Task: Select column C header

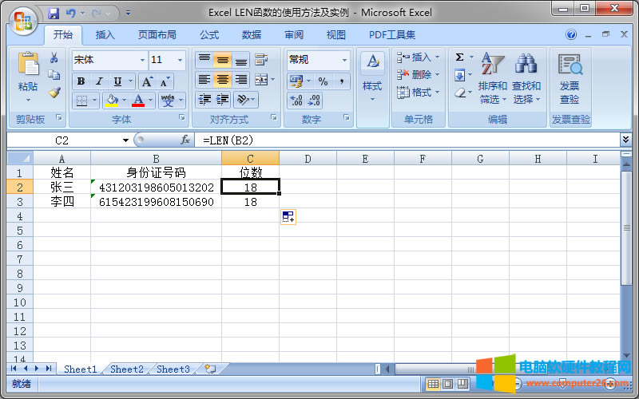Action: point(250,158)
